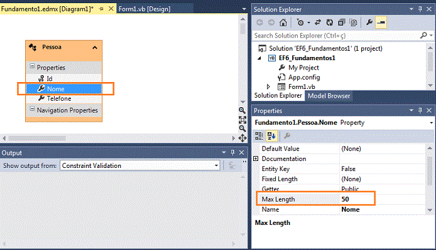Auto-hide pin for Solution Explorer panel

pyautogui.click(x=420, y=9)
